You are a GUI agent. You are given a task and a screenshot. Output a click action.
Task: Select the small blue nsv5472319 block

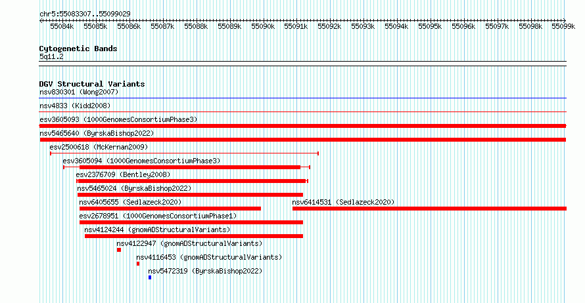point(150,277)
